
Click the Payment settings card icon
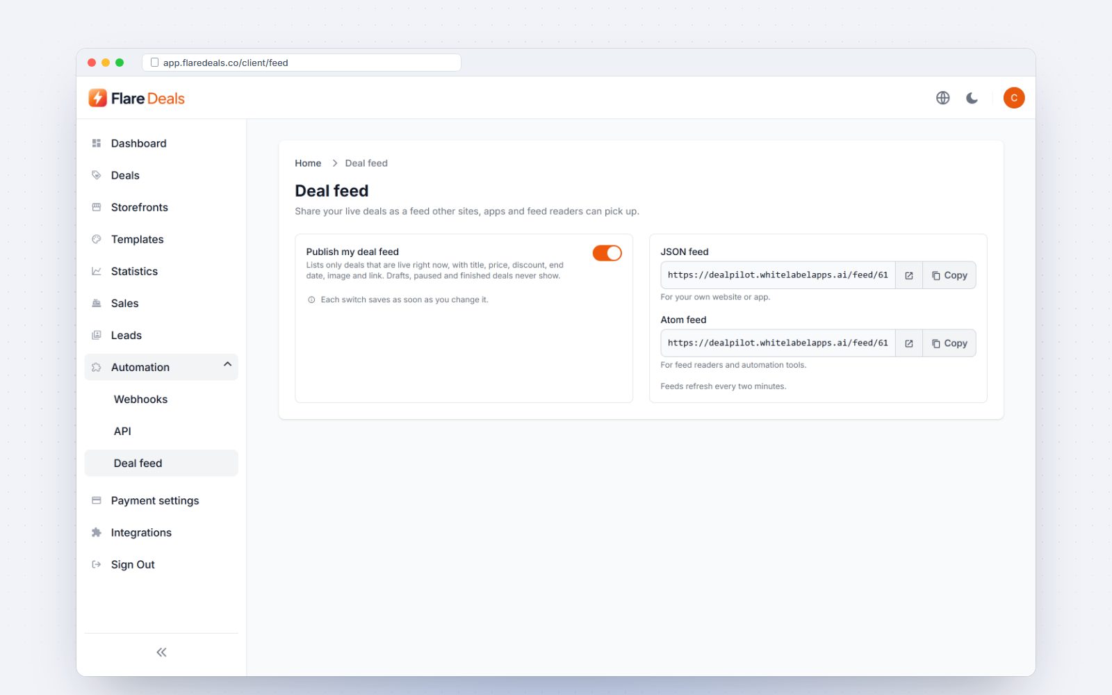coord(97,500)
